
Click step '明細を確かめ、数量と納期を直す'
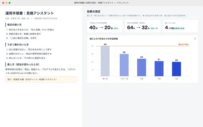(23, 34)
